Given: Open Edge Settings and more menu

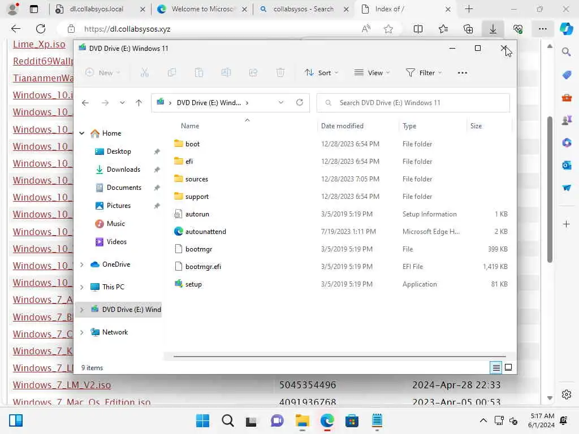Looking at the screenshot, I should (542, 29).
